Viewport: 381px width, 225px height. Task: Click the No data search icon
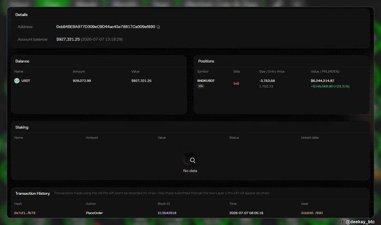[192, 160]
